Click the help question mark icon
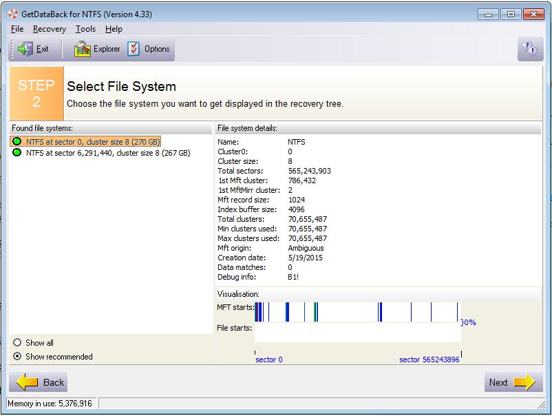This screenshot has height=416, width=552. 530,49
